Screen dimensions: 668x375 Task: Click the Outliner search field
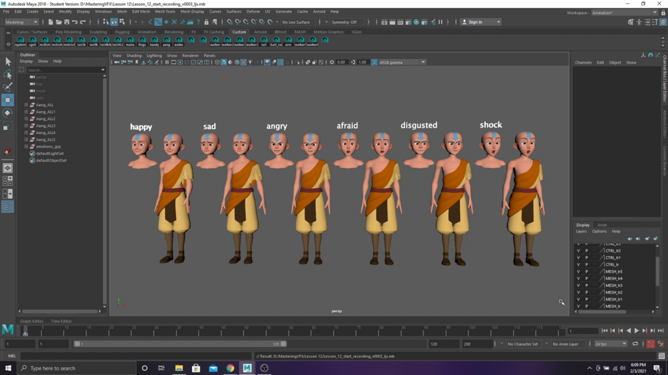click(x=63, y=70)
